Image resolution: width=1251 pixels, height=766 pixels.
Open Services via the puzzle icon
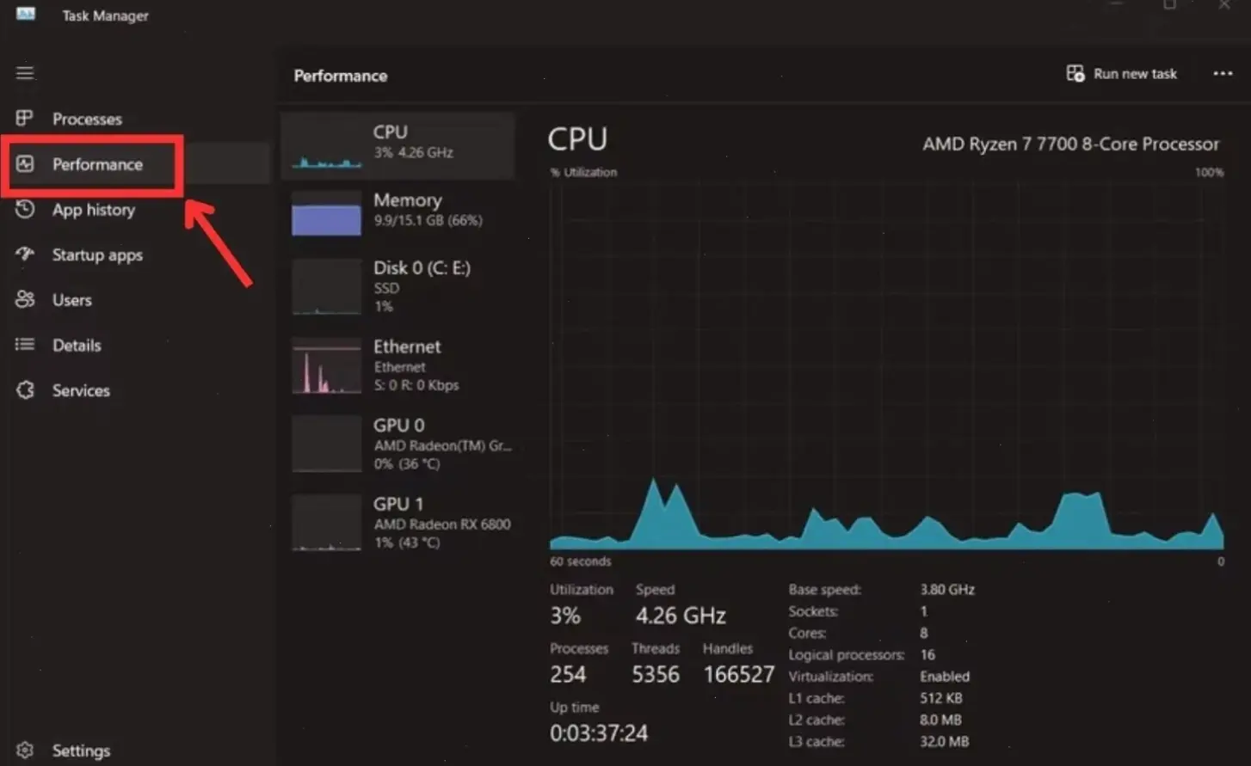(x=25, y=390)
